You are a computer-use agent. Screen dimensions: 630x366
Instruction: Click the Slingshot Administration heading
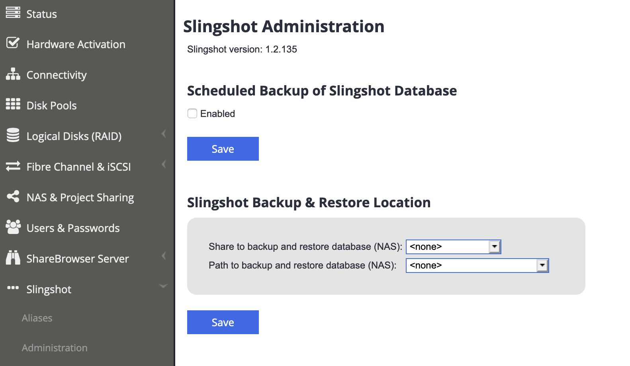tap(284, 27)
